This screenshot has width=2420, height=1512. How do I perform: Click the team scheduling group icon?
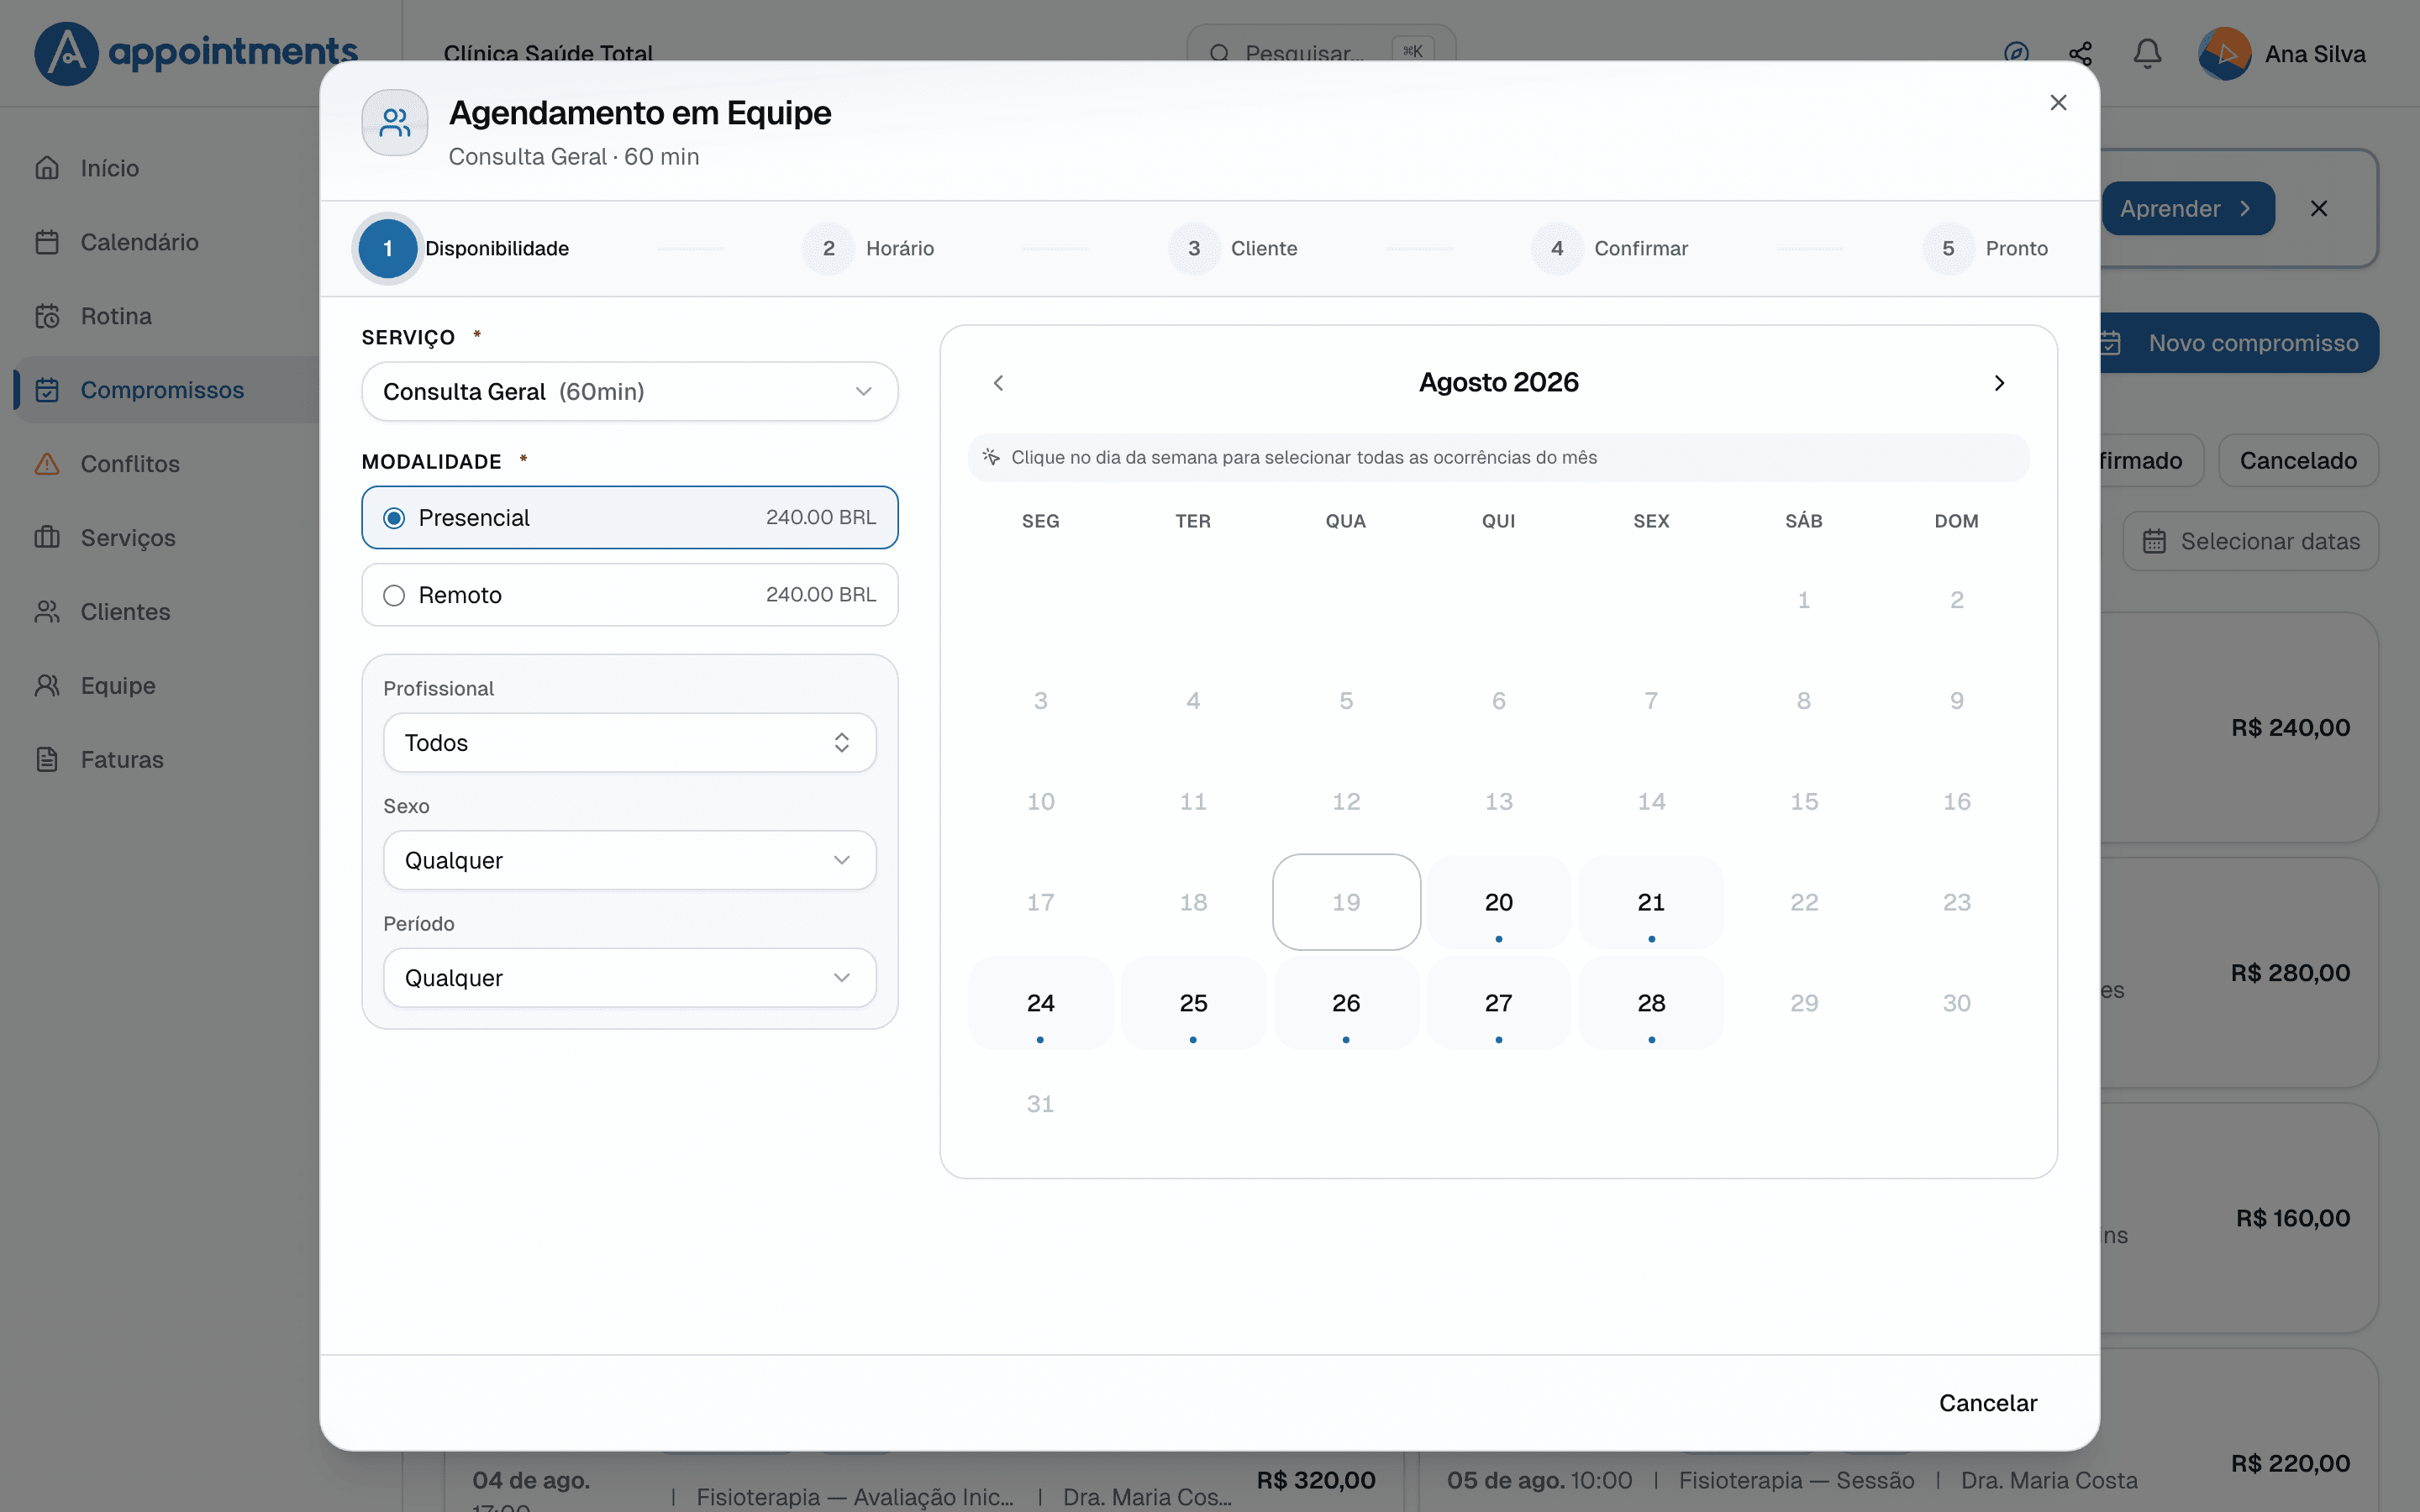coord(395,123)
